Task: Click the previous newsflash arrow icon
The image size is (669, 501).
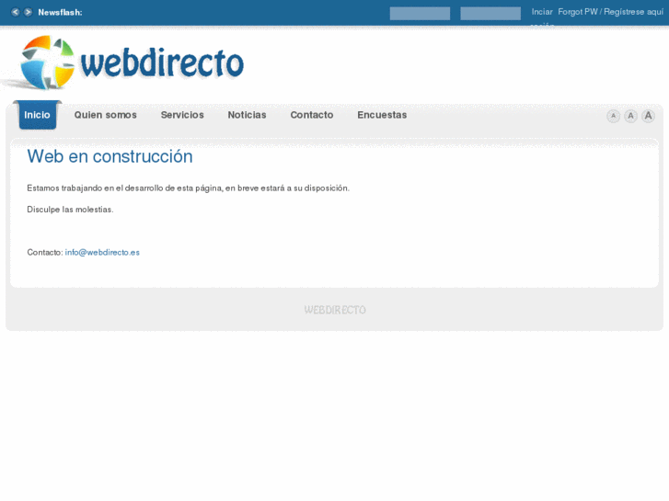Action: [16, 12]
